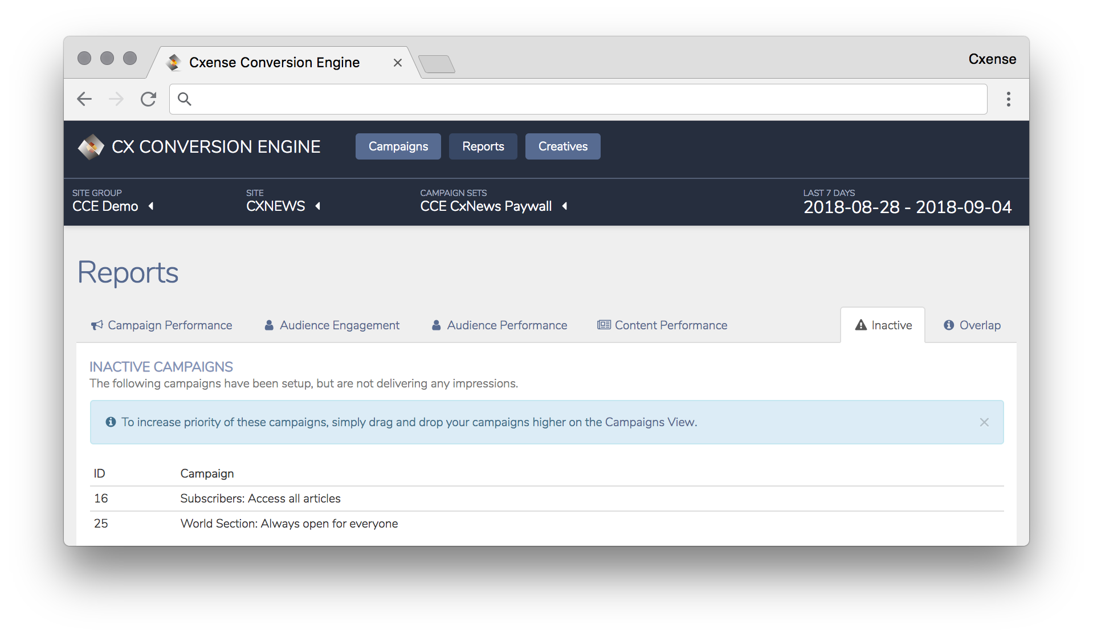Switch to Audience Engagement tab

[332, 325]
